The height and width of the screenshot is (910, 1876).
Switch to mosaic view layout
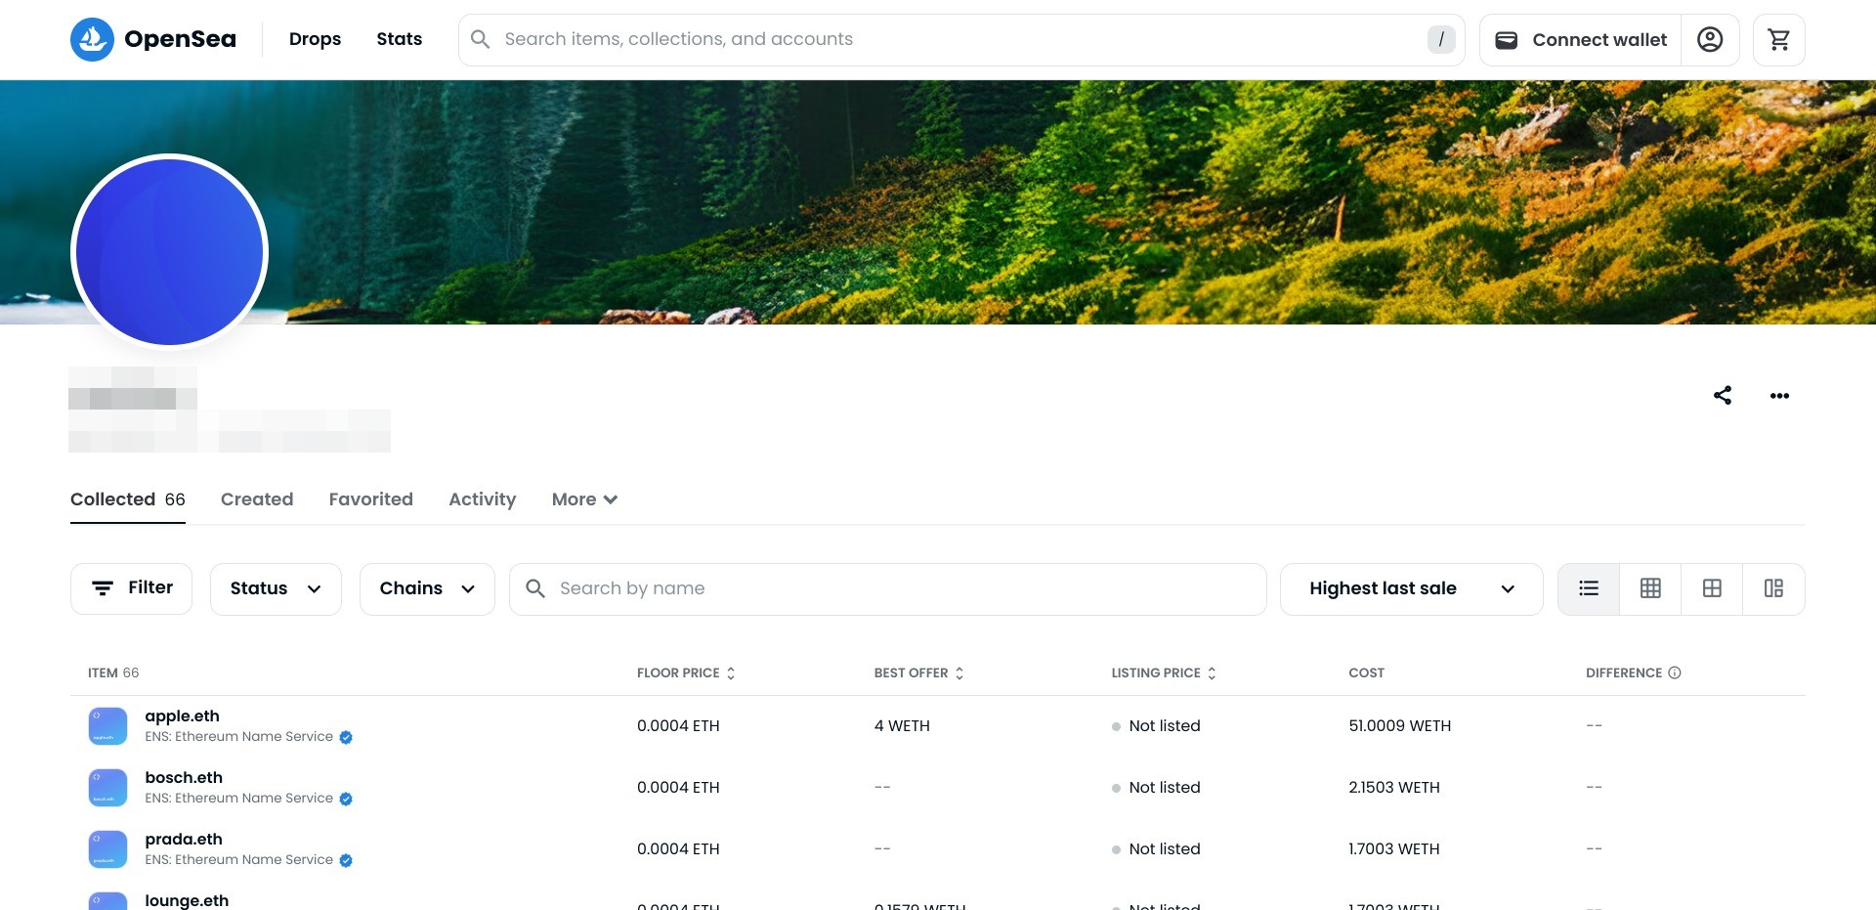1773,588
